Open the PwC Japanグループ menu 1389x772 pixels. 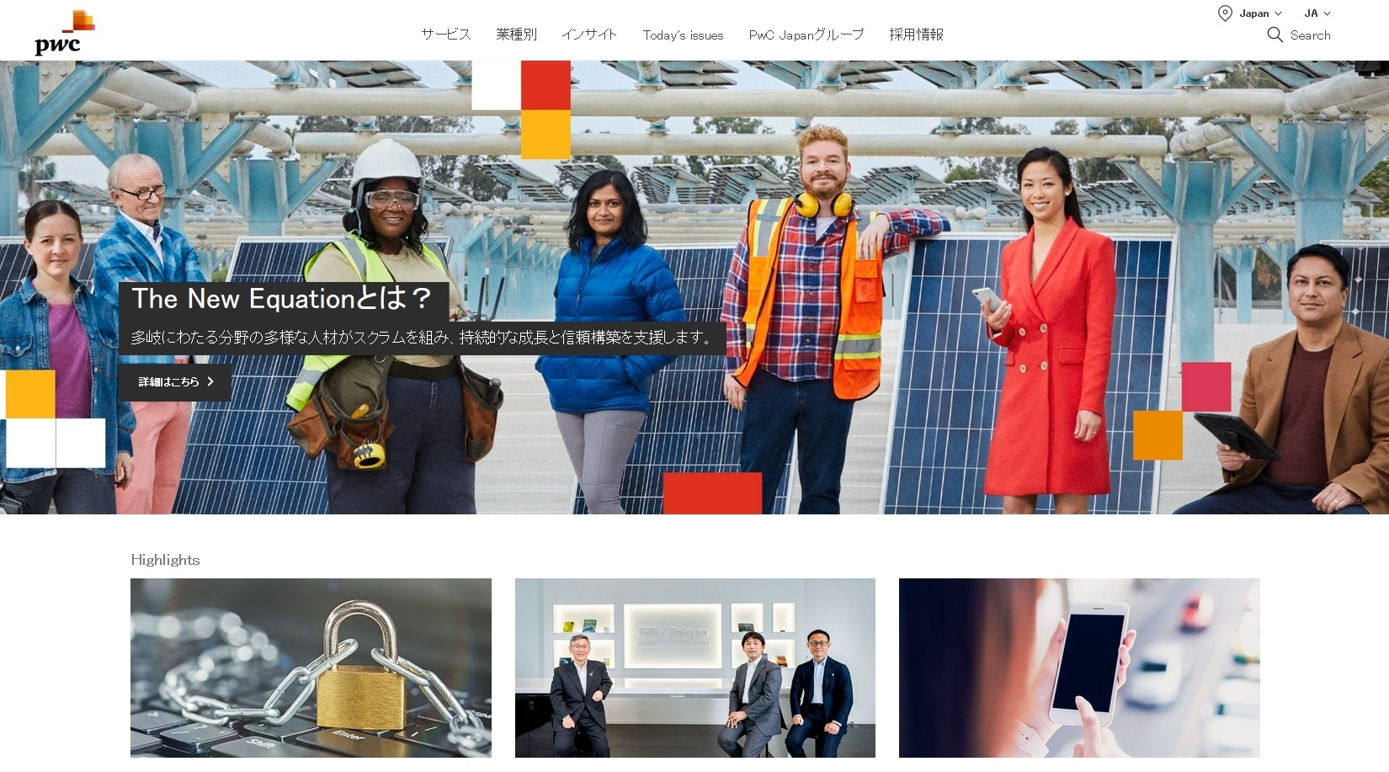pyautogui.click(x=806, y=35)
